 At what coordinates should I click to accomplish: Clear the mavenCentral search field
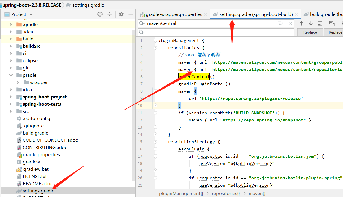290,23
